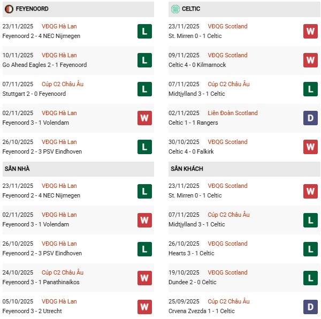This screenshot has height=319, width=321.
Task: Select the SÂN NHÀ section header
Action: [x=17, y=169]
